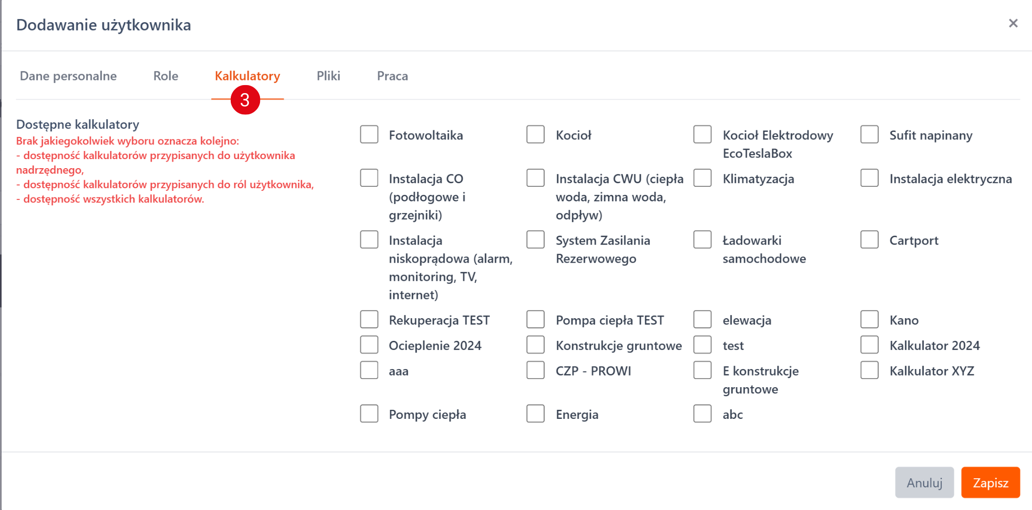This screenshot has width=1032, height=510.
Task: Tick the Cartport checkbox
Action: [869, 240]
